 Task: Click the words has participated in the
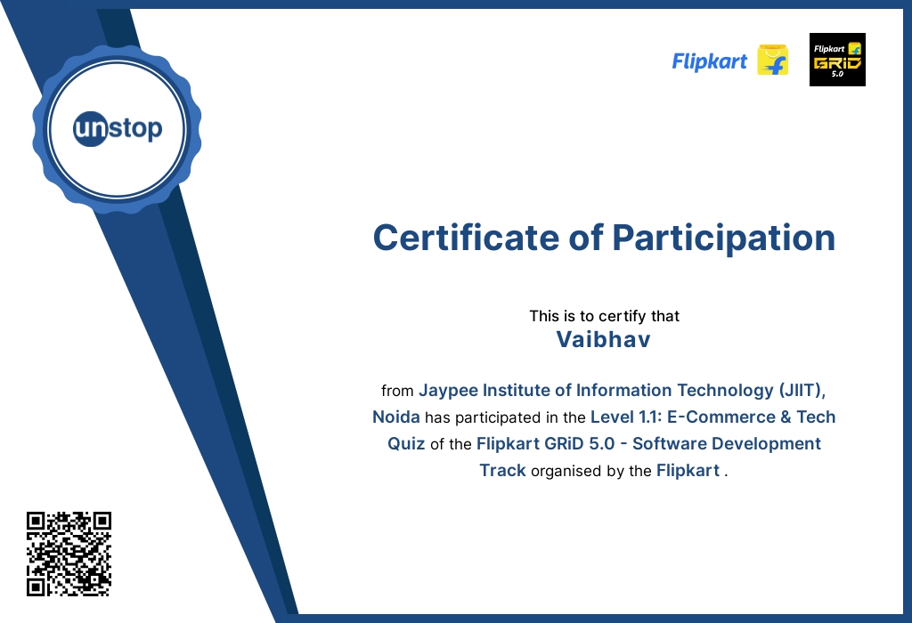coord(505,417)
